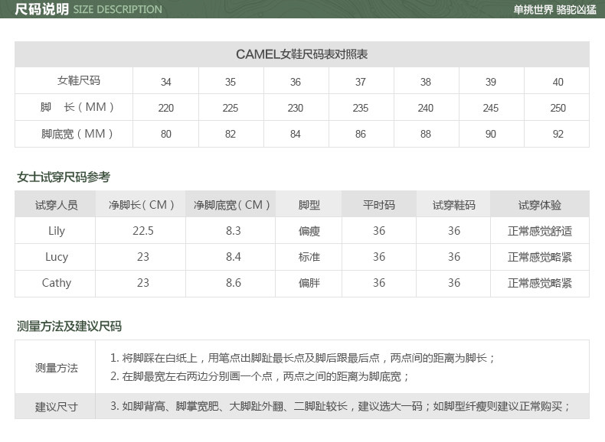Click the 建议尺寸 row label
Screen dimensions: 605x442
coord(57,407)
